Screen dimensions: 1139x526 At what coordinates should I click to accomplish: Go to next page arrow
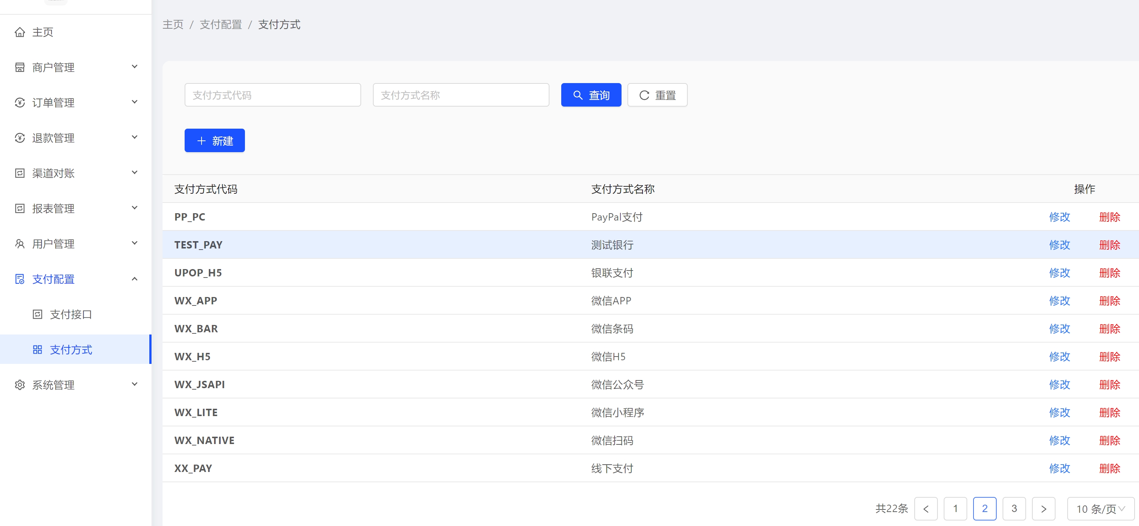[x=1043, y=509]
